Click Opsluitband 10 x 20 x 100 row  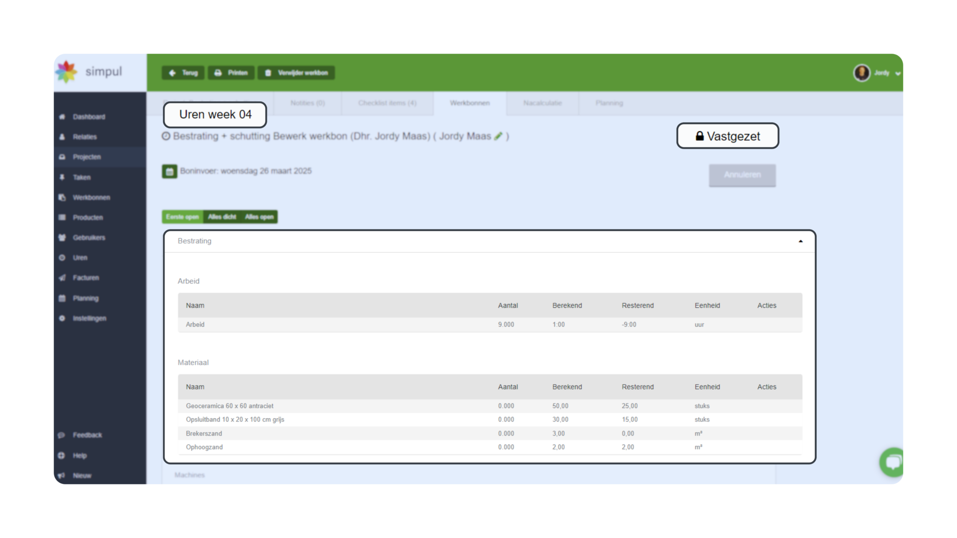click(490, 420)
